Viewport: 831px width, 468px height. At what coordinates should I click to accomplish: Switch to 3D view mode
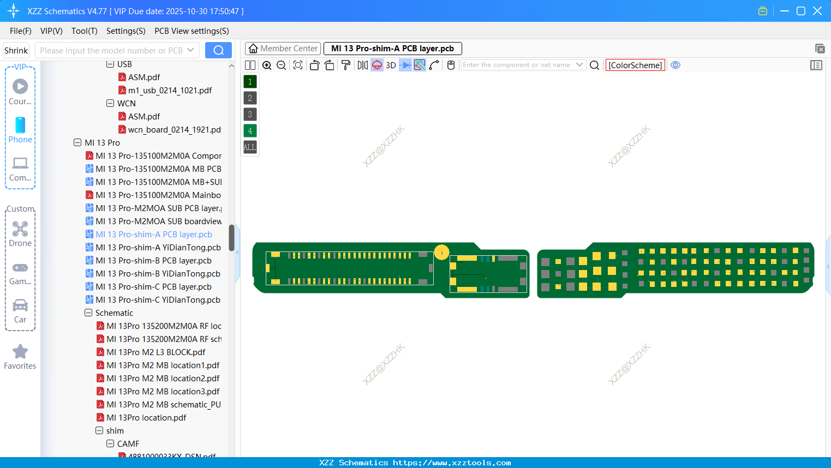[x=391, y=65]
